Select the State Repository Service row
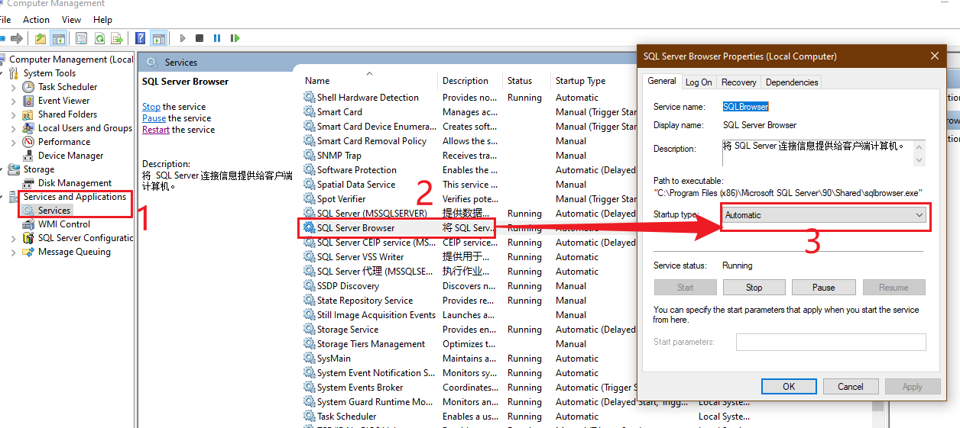 pyautogui.click(x=469, y=301)
